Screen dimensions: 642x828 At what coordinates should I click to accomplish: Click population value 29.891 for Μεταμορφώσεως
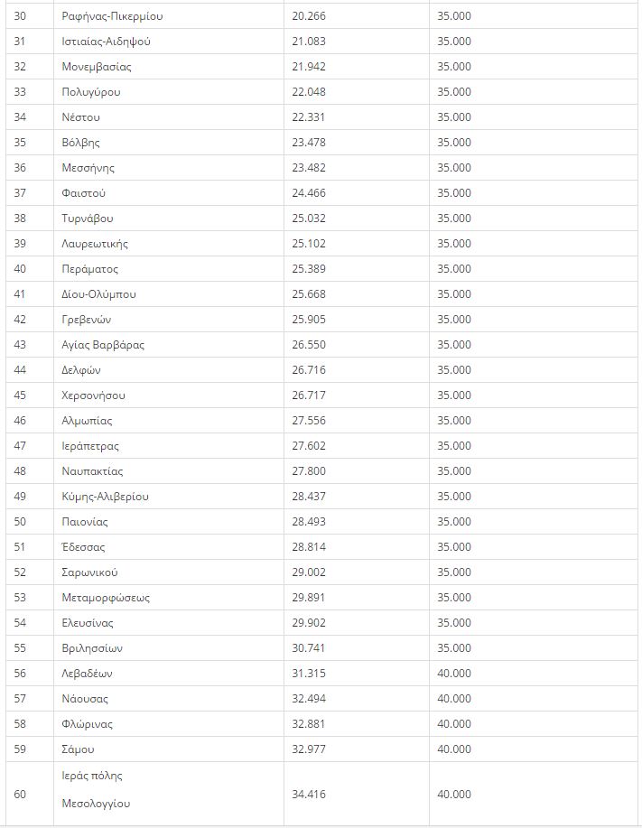tap(308, 597)
